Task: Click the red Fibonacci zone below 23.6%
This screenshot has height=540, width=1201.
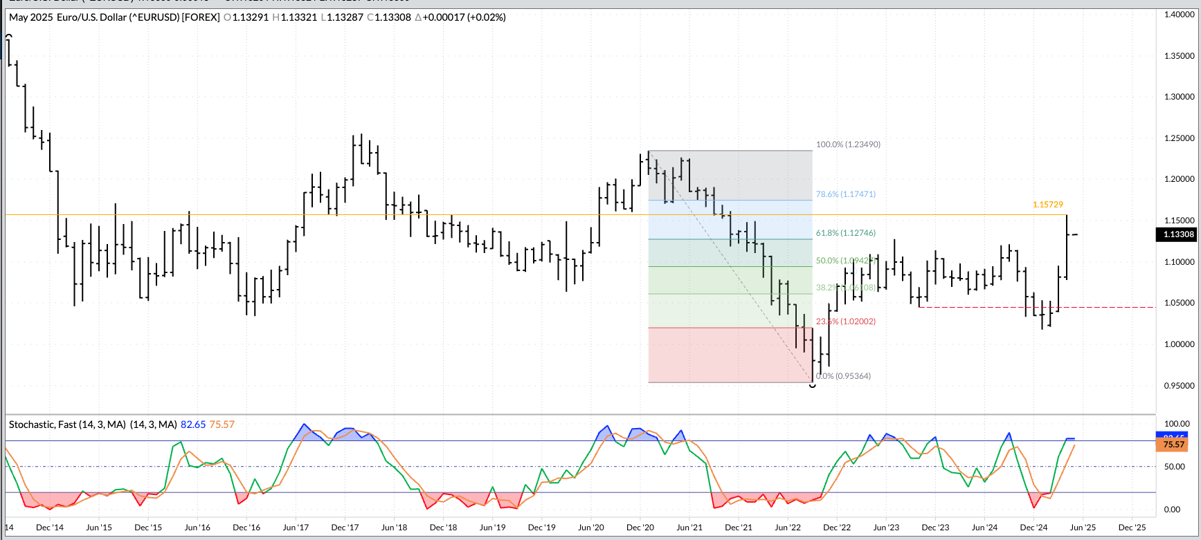Action: (727, 356)
